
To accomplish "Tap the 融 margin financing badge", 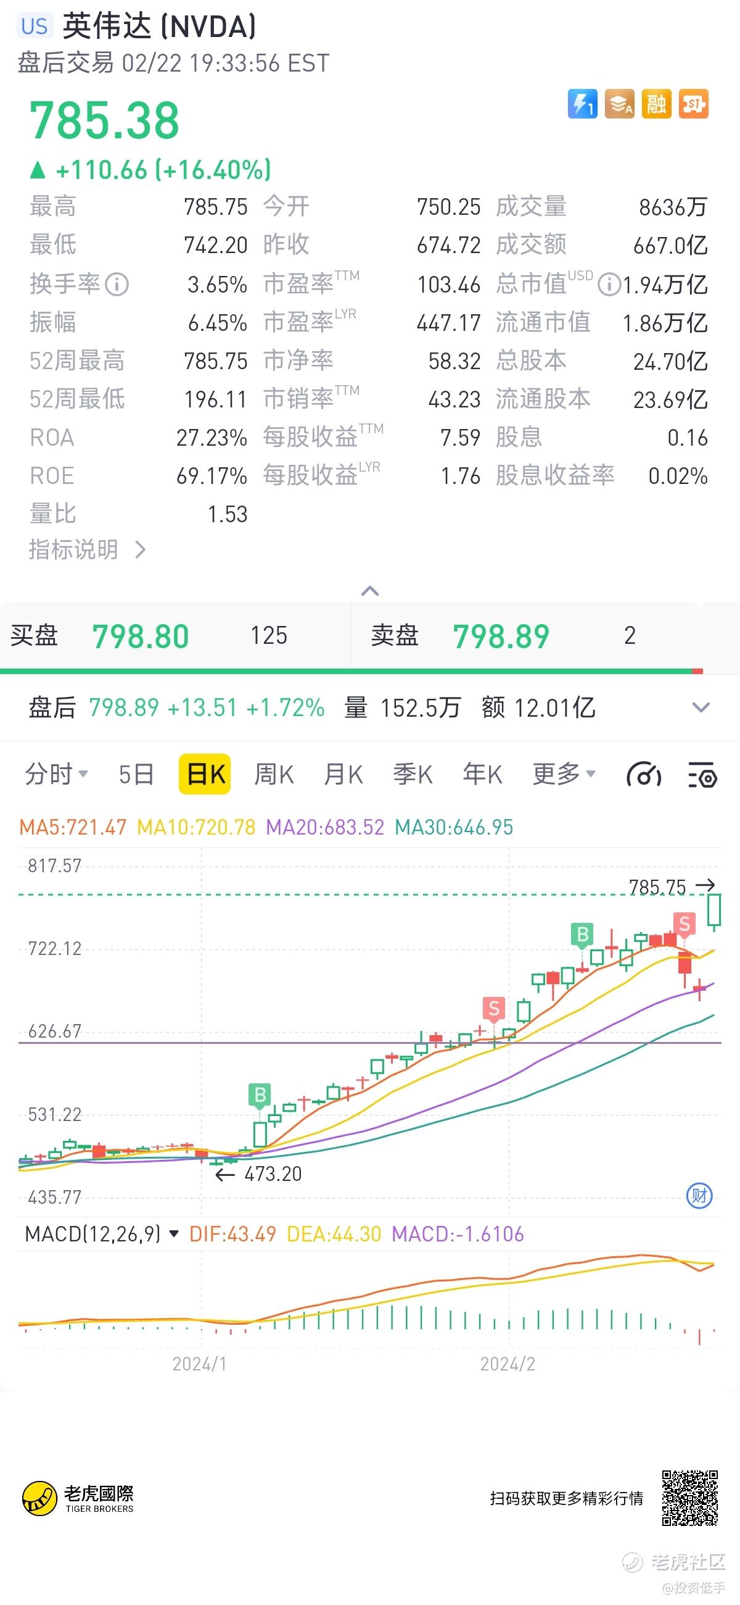I will [x=656, y=104].
